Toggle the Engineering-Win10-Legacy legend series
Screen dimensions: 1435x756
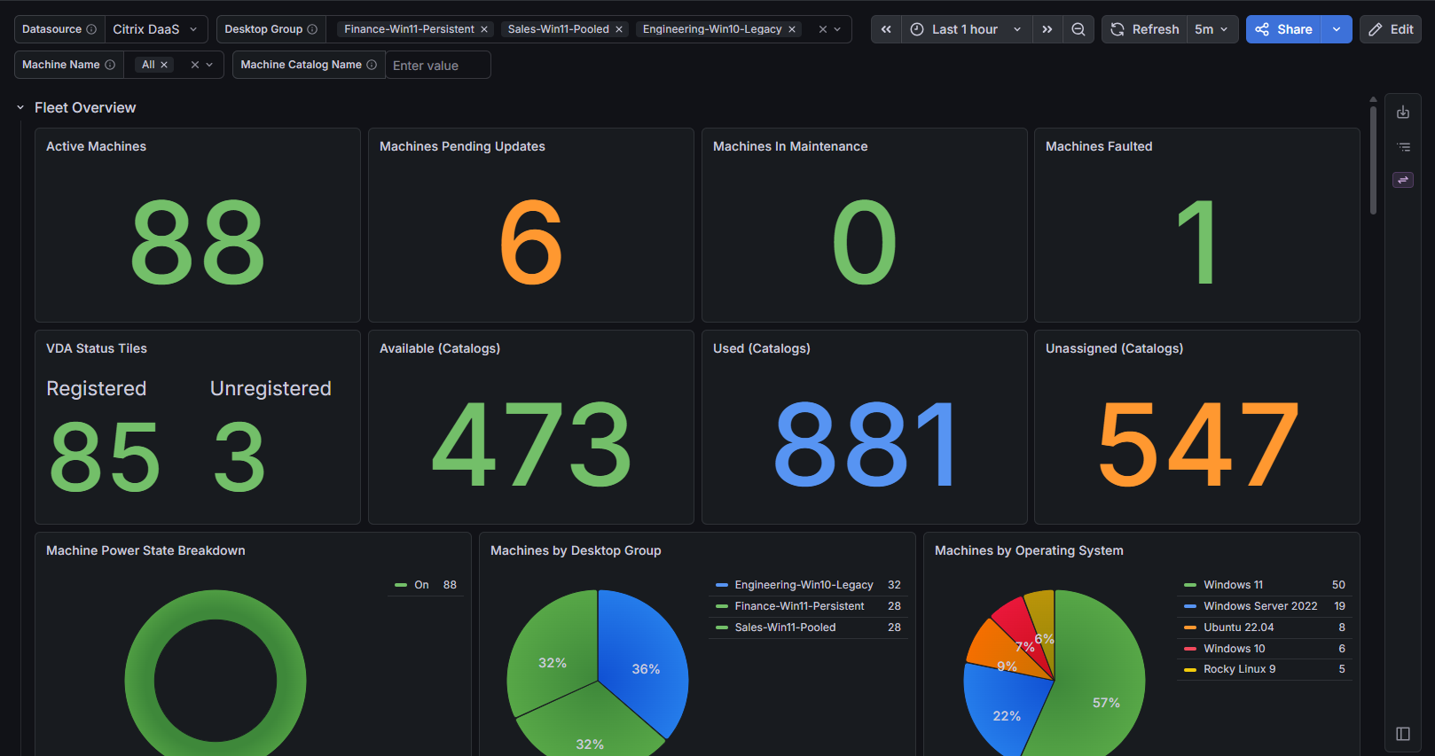pyautogui.click(x=804, y=585)
